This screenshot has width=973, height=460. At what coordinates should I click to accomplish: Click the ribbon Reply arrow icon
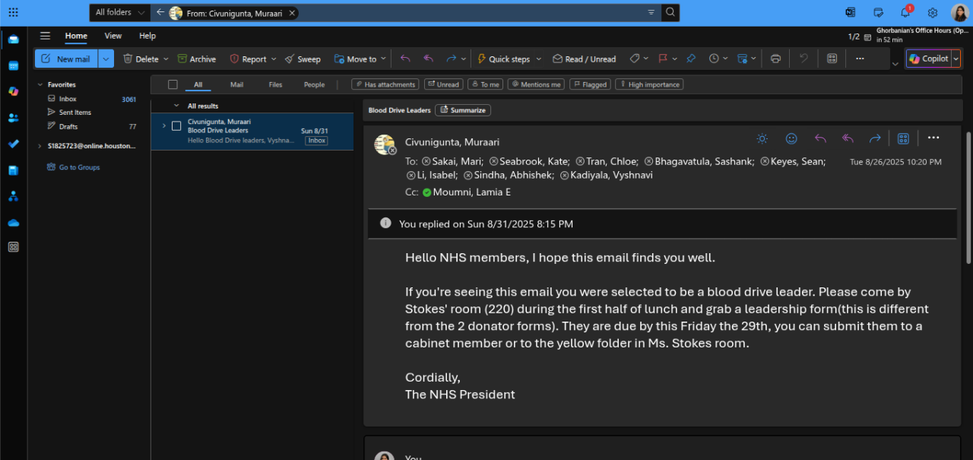[405, 59]
